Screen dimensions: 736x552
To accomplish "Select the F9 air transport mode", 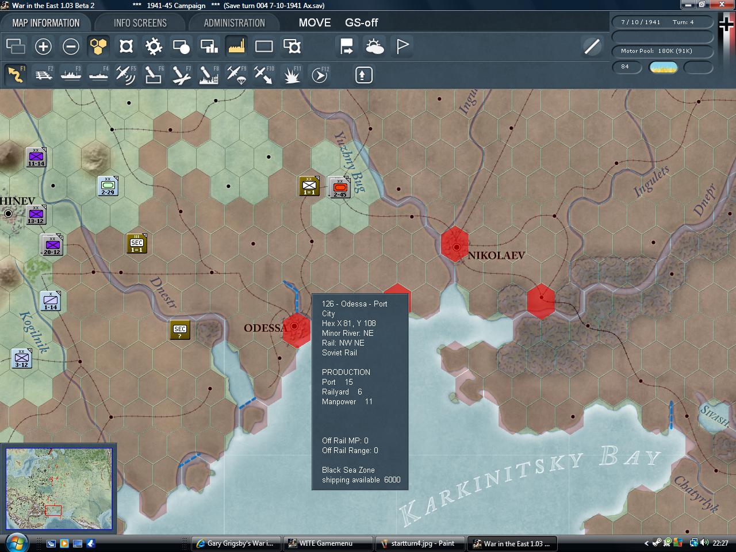I will pyautogui.click(x=236, y=75).
